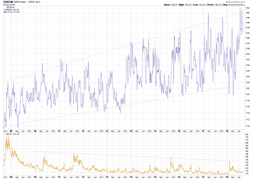Viewport: 253px width, 179px height.
Task: Click the 'INDX' label in the header
Action: coord(38,2)
